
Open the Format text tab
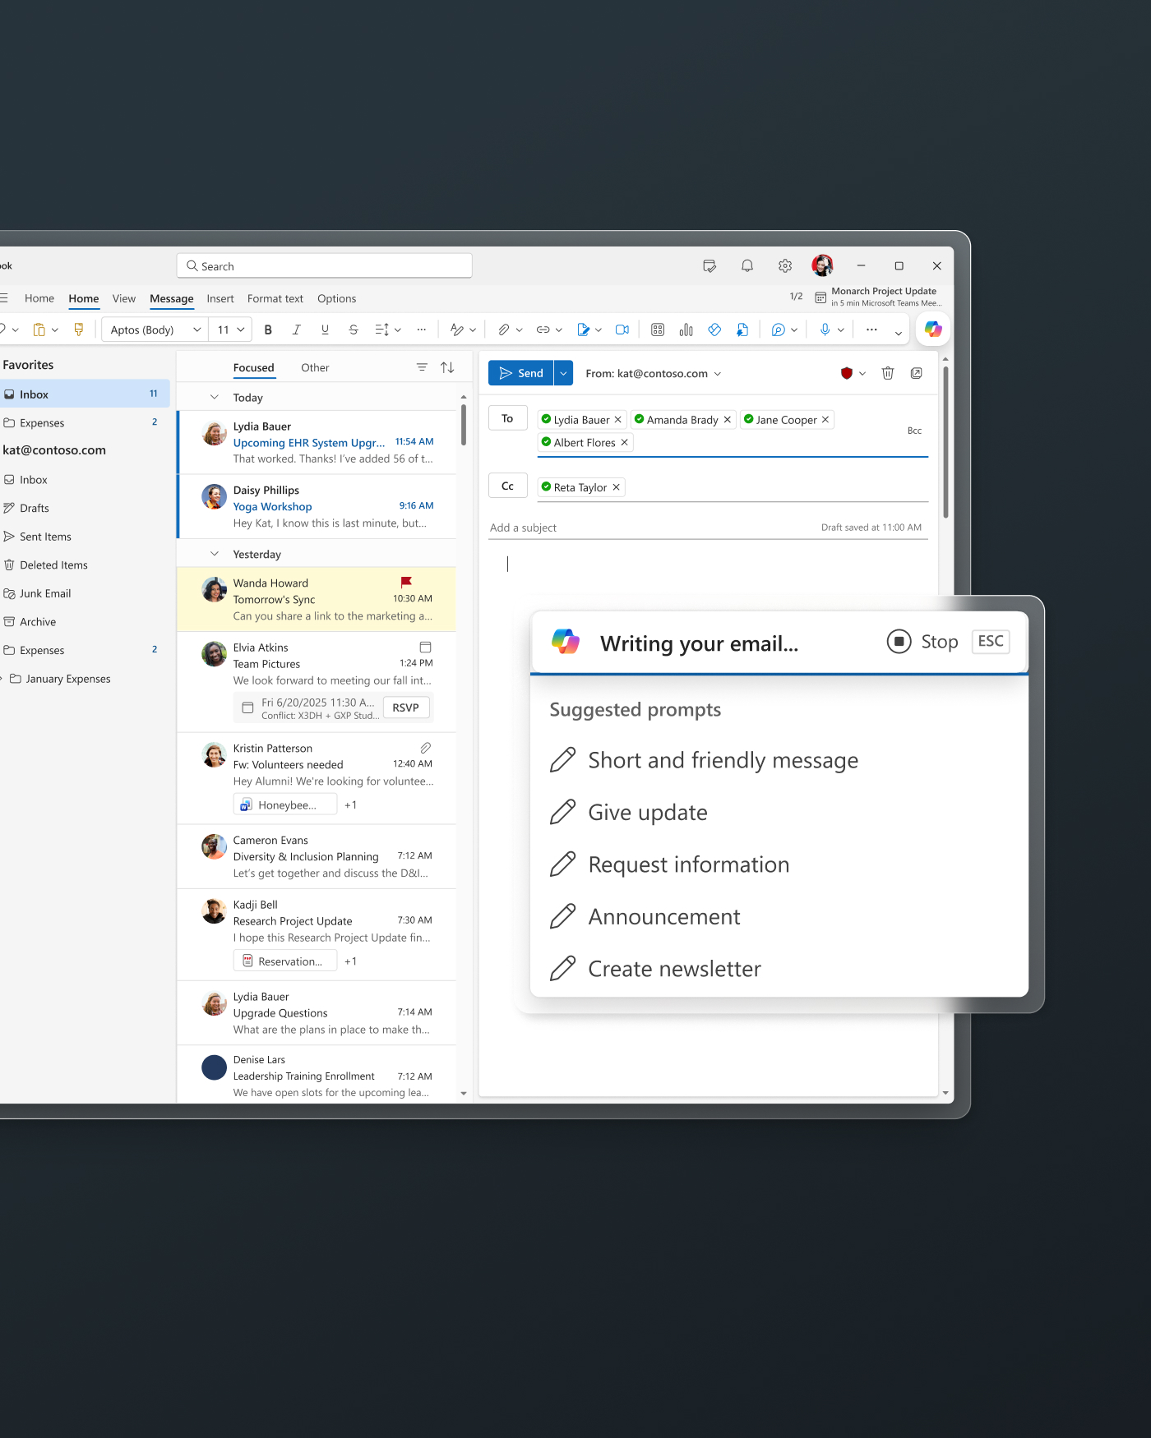[275, 298]
